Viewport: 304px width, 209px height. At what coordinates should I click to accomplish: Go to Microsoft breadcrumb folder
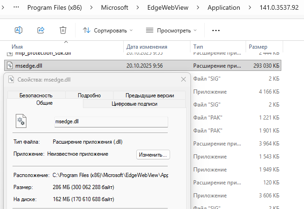(x=114, y=7)
